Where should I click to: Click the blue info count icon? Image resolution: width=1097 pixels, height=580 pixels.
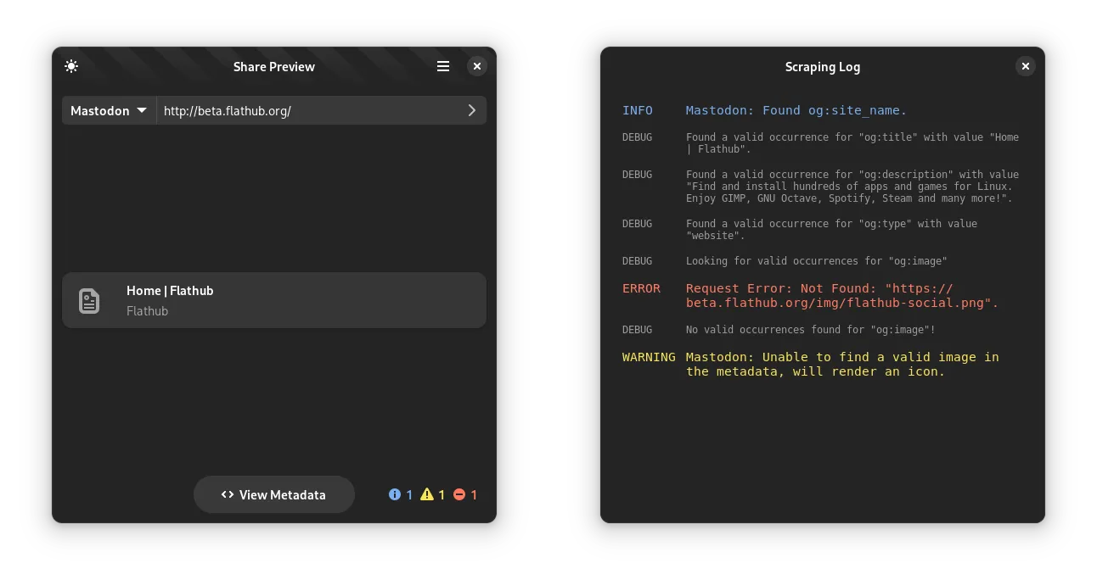click(395, 494)
